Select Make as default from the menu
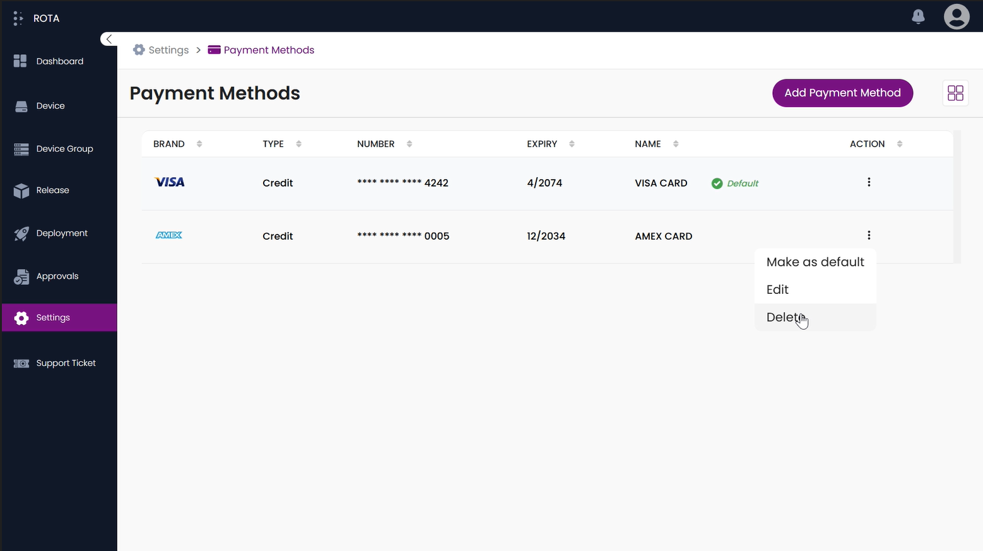Screen dimensions: 983x551 tap(815, 262)
